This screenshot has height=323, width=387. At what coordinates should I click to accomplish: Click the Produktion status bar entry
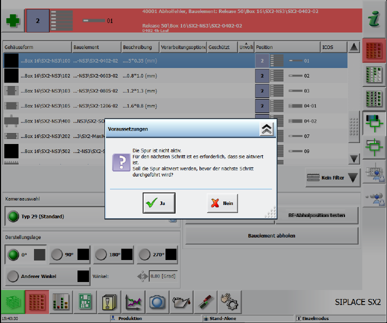(155, 318)
